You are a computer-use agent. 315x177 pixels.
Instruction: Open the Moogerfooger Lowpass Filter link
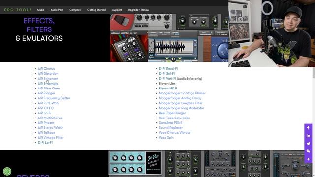click(181, 103)
